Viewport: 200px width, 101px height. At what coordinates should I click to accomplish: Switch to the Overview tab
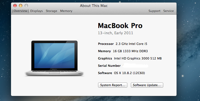point(20,11)
